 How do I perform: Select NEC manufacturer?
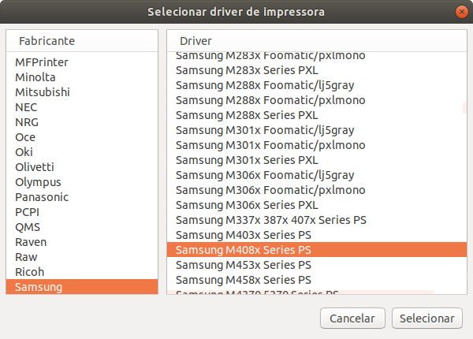click(x=26, y=107)
